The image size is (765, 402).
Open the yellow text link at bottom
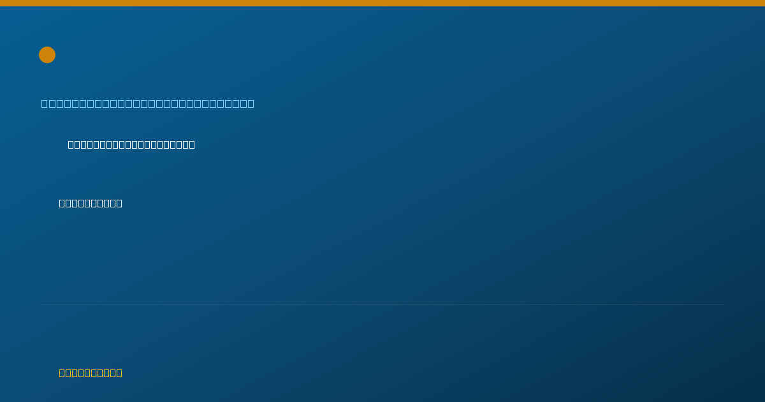(x=91, y=373)
